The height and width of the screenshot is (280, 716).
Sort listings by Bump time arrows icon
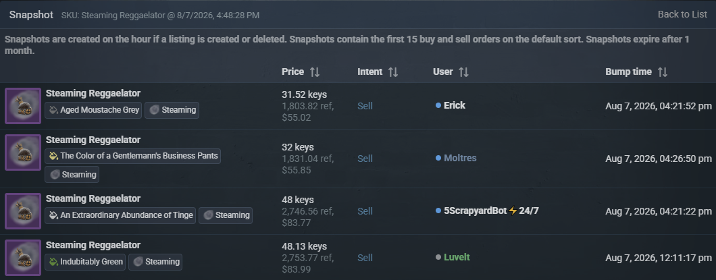[663, 72]
